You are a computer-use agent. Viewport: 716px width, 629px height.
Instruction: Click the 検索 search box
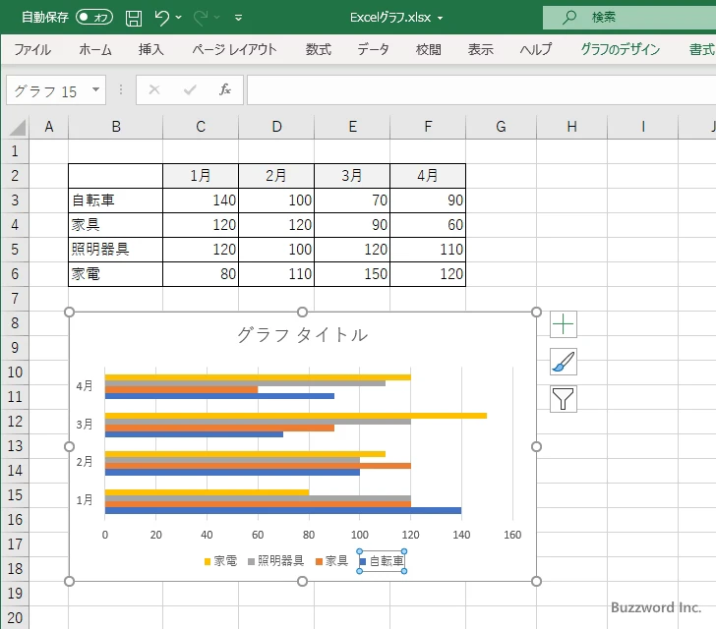629,18
